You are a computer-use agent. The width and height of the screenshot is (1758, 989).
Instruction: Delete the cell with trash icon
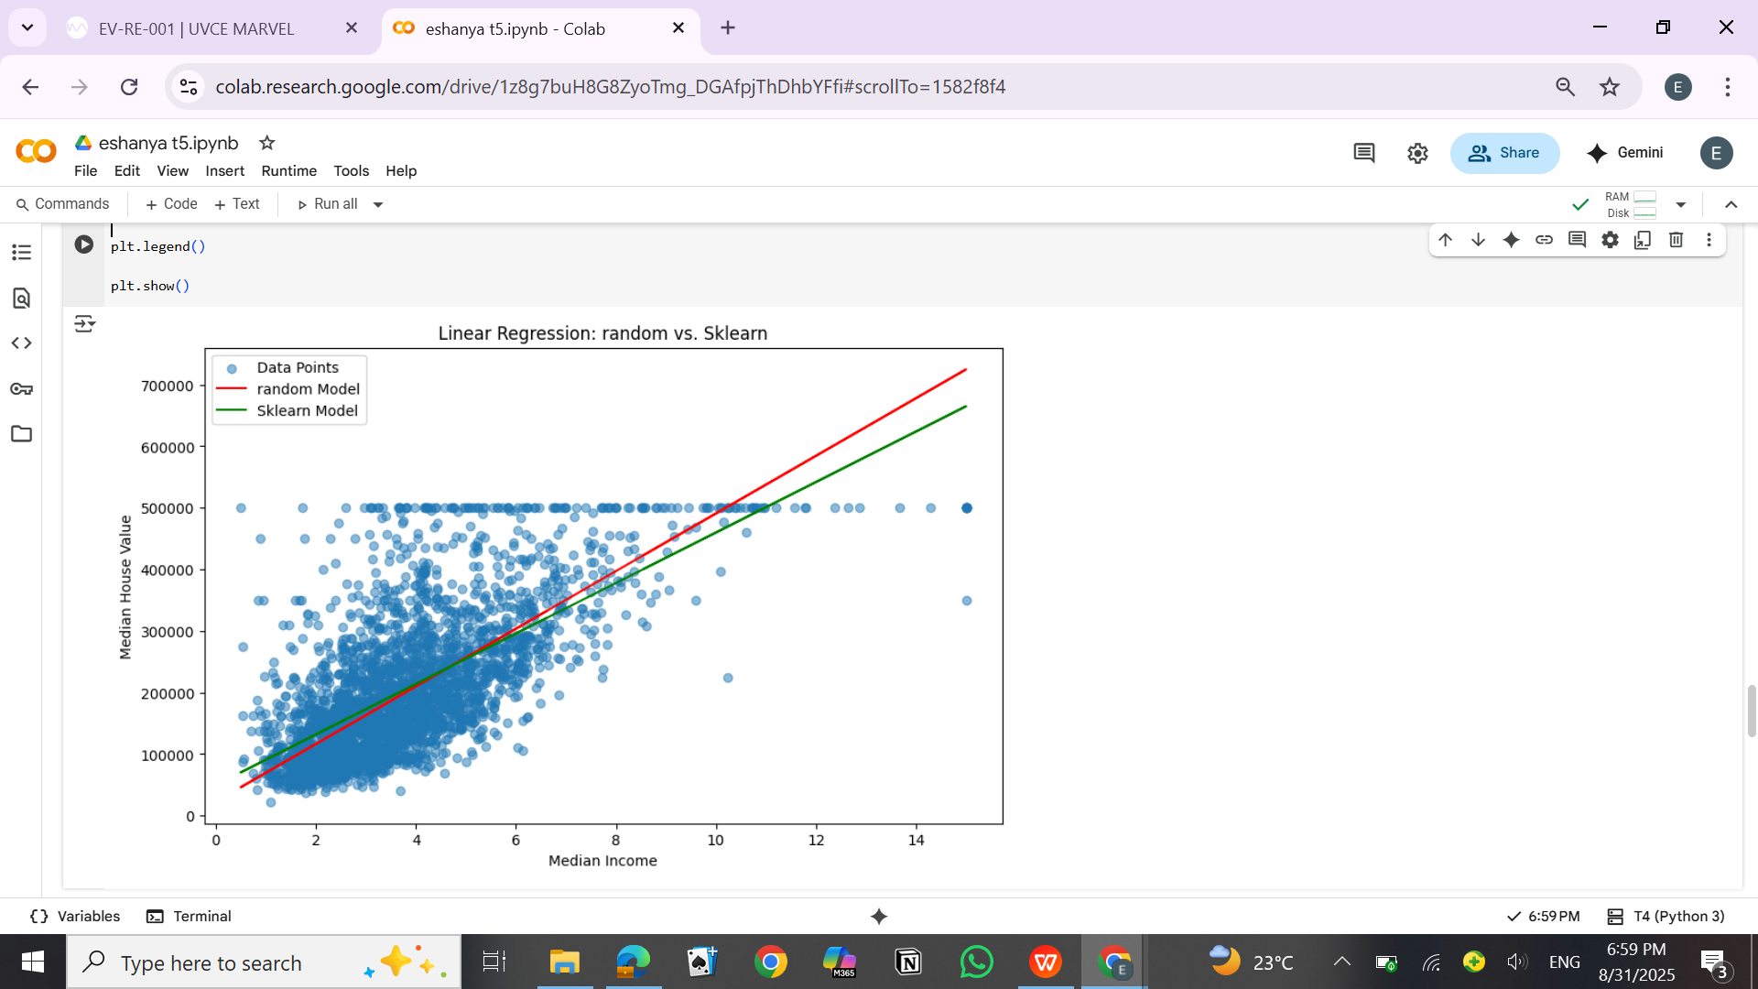click(x=1676, y=240)
